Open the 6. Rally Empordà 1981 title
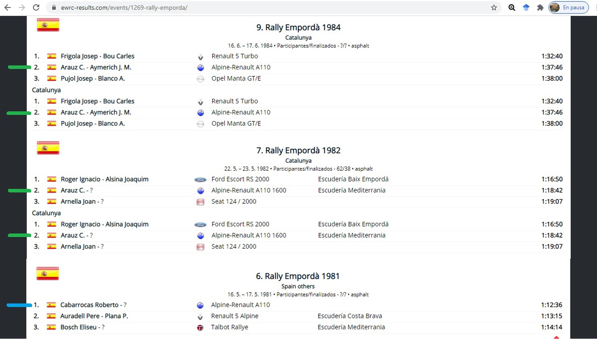Image resolution: width=597 pixels, height=339 pixels. 298,276
